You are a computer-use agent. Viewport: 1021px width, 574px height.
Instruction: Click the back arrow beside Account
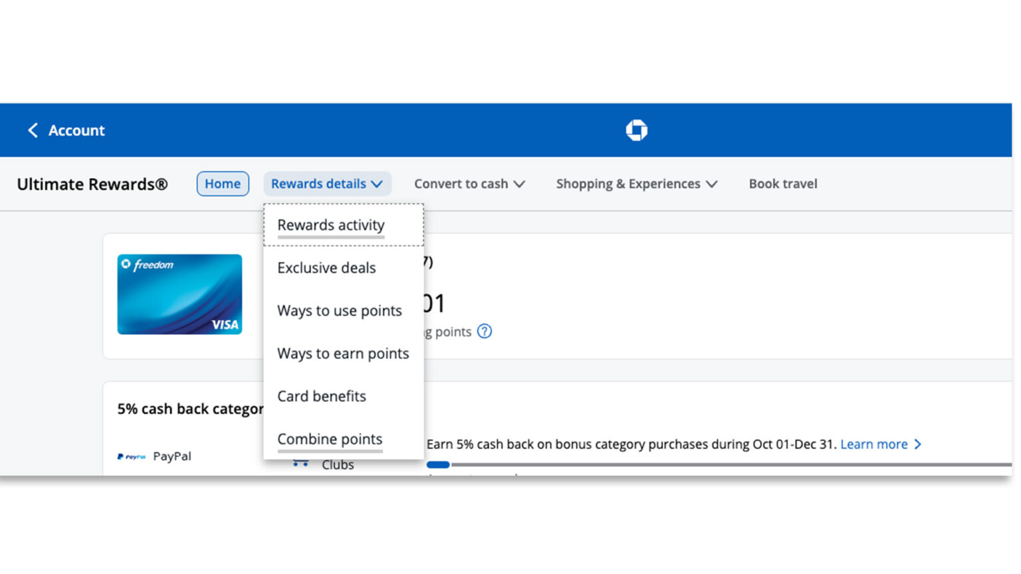pyautogui.click(x=33, y=130)
